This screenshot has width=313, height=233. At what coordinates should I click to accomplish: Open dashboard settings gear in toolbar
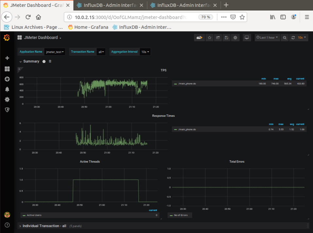tap(235, 38)
